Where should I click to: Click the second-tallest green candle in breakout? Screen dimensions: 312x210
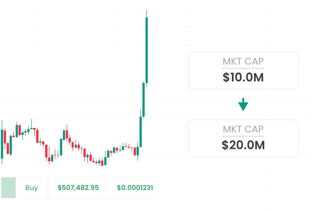click(x=144, y=100)
